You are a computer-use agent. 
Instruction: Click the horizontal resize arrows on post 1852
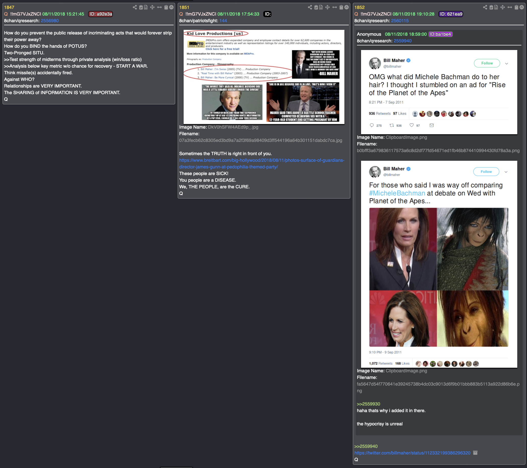(x=510, y=7)
